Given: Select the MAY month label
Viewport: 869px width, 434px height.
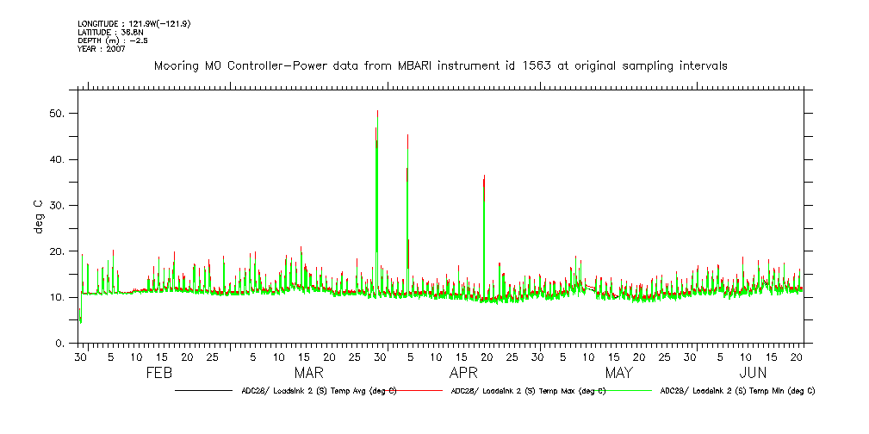Looking at the screenshot, I should coord(618,373).
